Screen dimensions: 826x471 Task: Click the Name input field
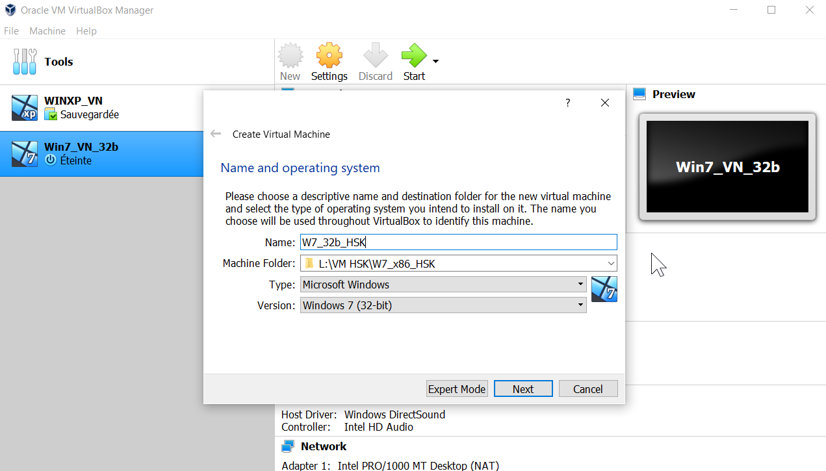click(x=458, y=242)
